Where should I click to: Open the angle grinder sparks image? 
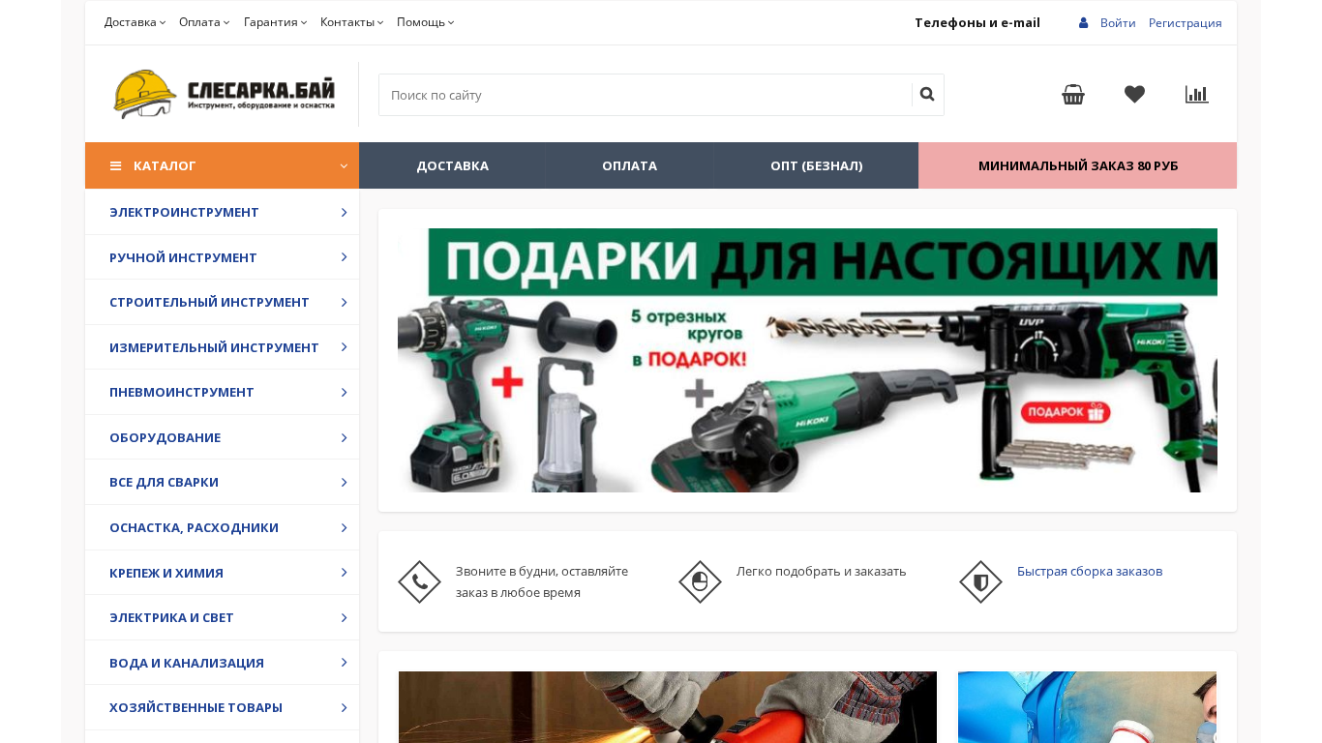[668, 707]
